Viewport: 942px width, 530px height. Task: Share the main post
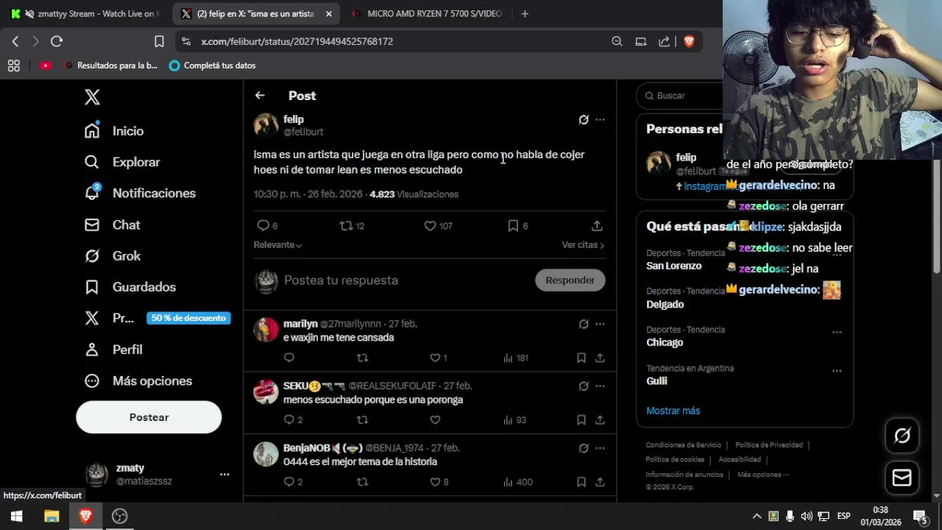click(597, 226)
